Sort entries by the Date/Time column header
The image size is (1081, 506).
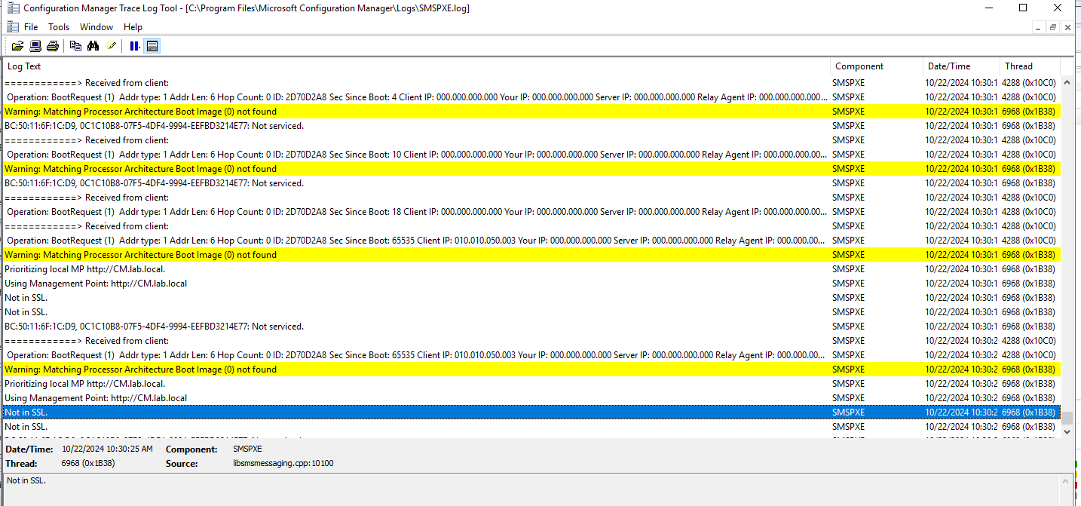tap(949, 66)
